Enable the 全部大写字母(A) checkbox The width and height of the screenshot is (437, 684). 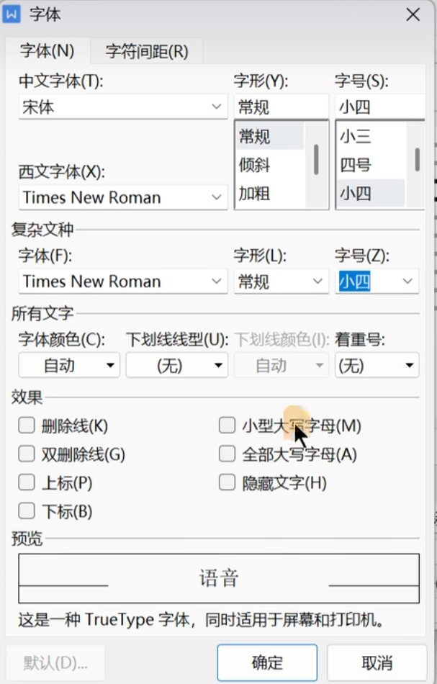click(227, 454)
